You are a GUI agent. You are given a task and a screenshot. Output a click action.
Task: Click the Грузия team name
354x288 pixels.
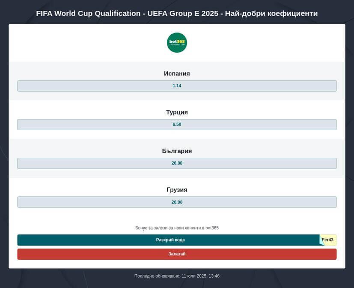pos(177,189)
